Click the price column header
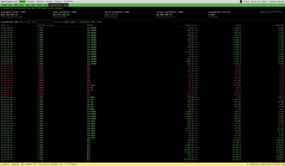 pos(238,25)
